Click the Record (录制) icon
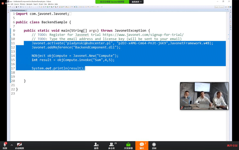 154,144
